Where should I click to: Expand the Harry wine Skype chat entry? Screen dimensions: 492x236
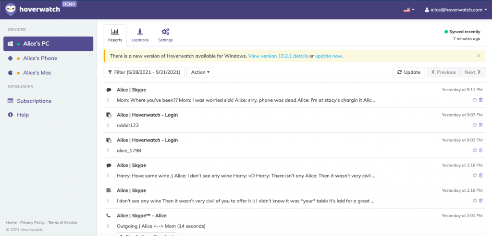pyautogui.click(x=108, y=176)
